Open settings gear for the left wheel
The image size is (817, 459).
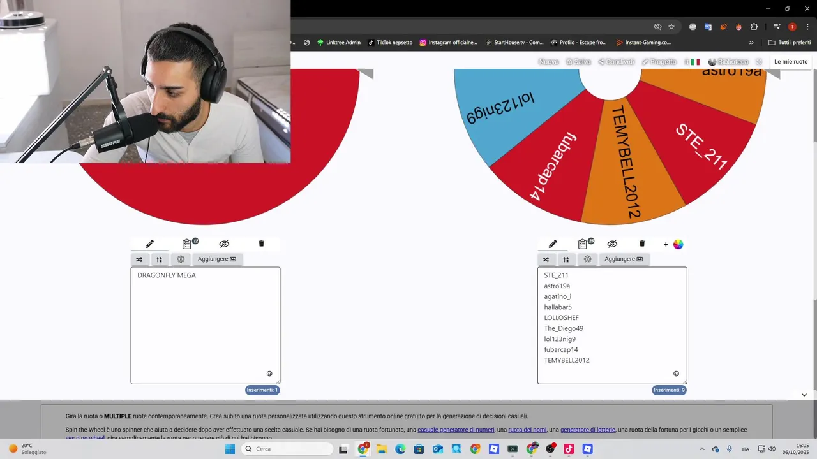(x=181, y=259)
